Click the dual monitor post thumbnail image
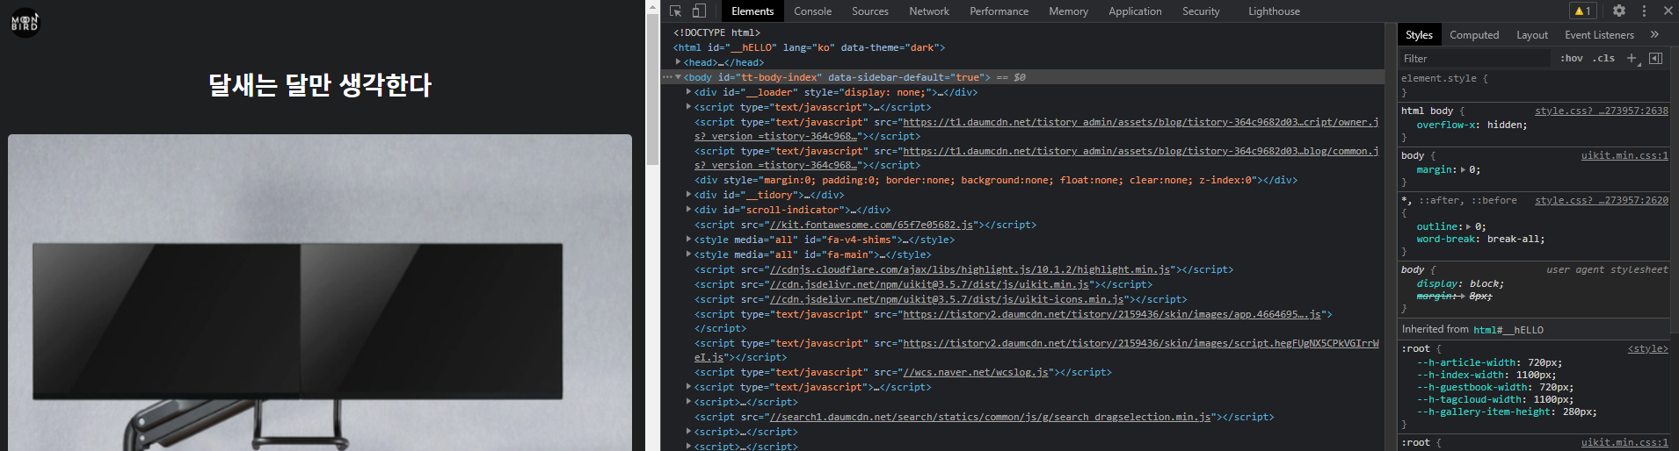This screenshot has width=1679, height=451. pyautogui.click(x=320, y=292)
